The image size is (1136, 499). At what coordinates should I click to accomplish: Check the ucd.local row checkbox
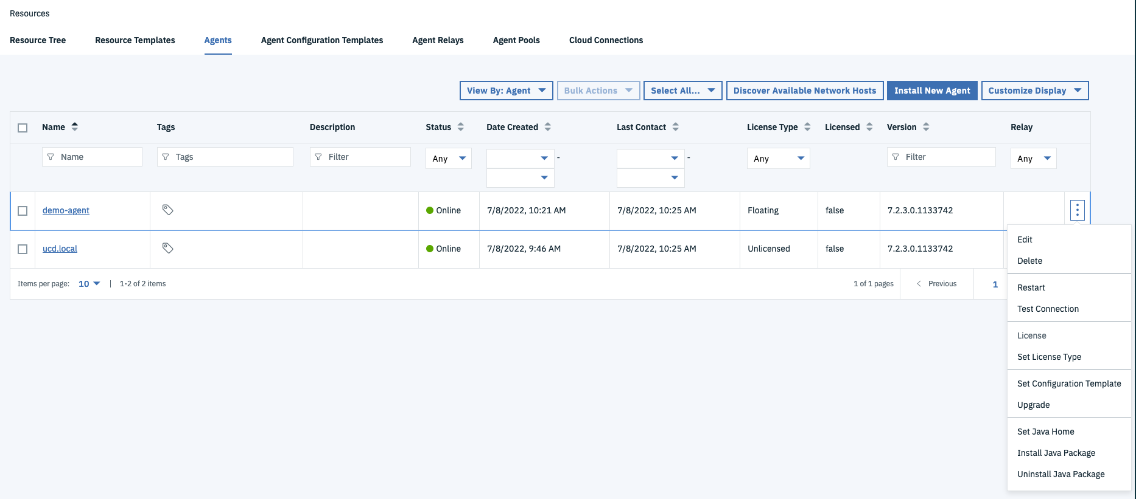(23, 249)
